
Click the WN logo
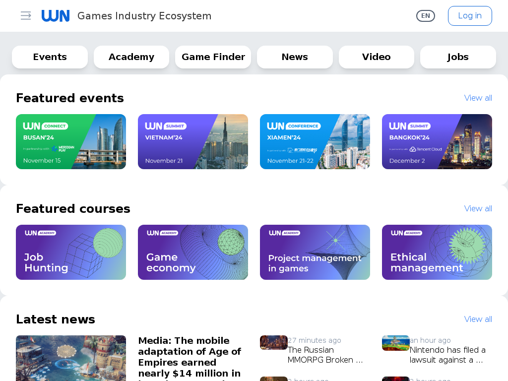click(x=56, y=16)
